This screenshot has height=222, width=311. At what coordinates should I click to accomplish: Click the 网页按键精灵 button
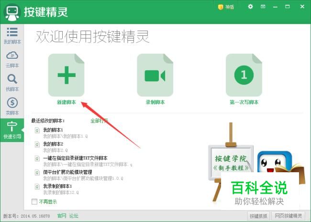pyautogui.click(x=288, y=216)
